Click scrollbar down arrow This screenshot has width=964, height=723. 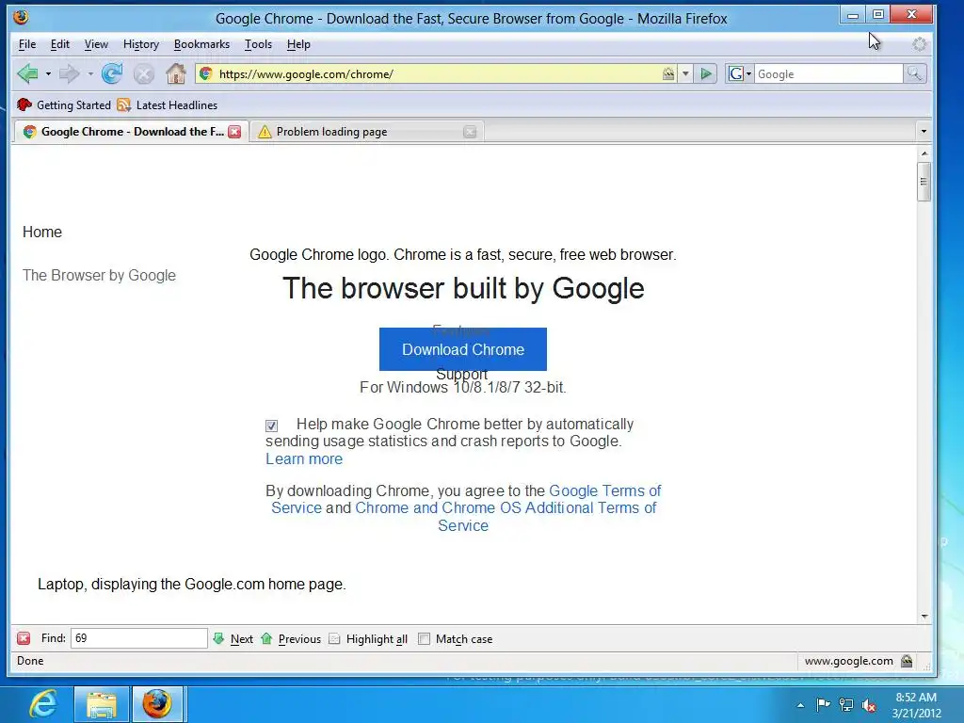pyautogui.click(x=924, y=616)
